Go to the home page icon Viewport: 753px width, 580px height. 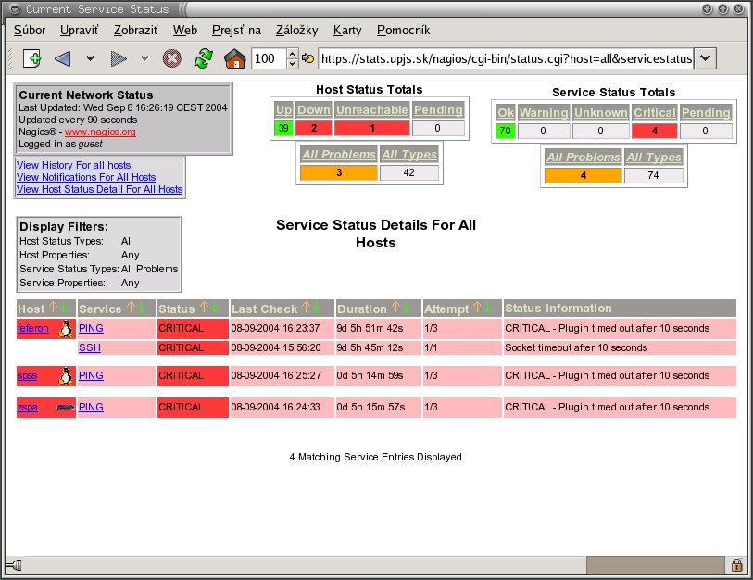235,58
